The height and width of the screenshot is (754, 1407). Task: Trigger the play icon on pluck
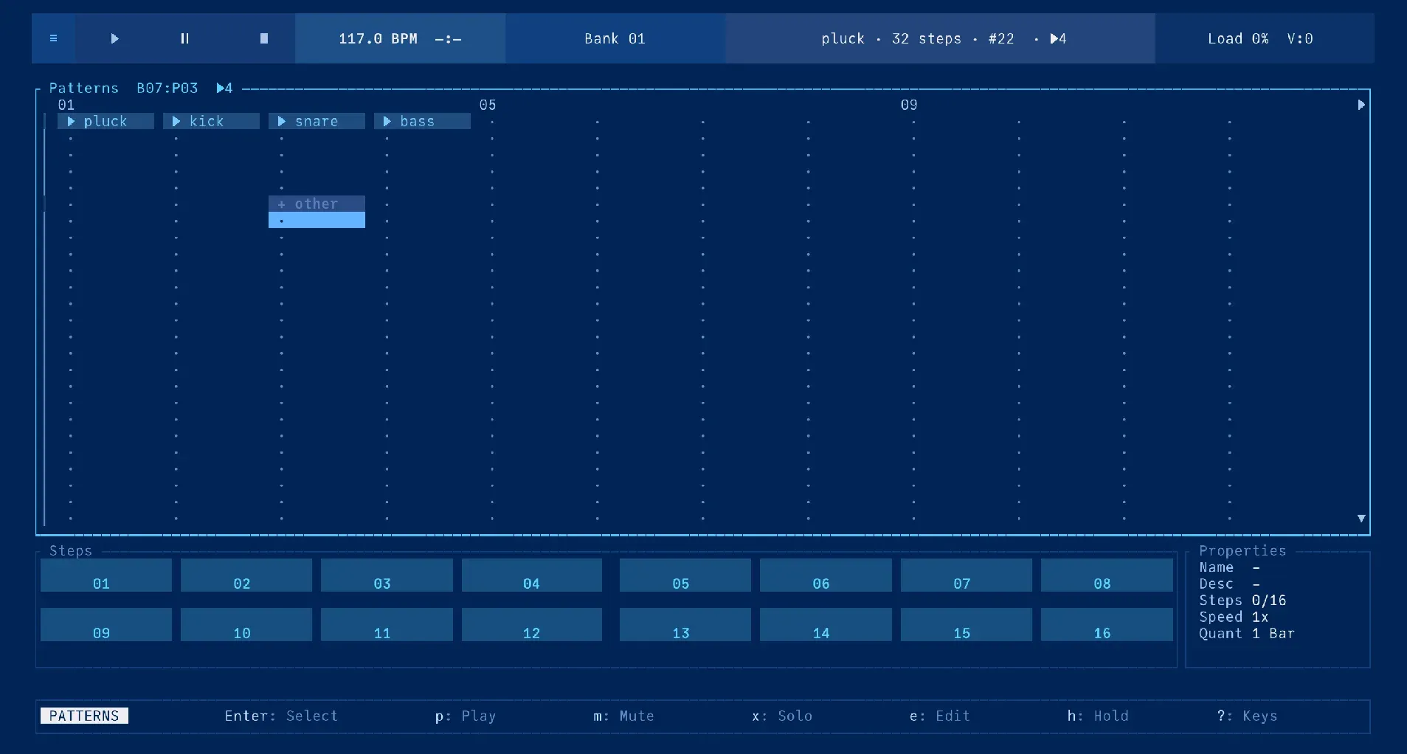71,121
